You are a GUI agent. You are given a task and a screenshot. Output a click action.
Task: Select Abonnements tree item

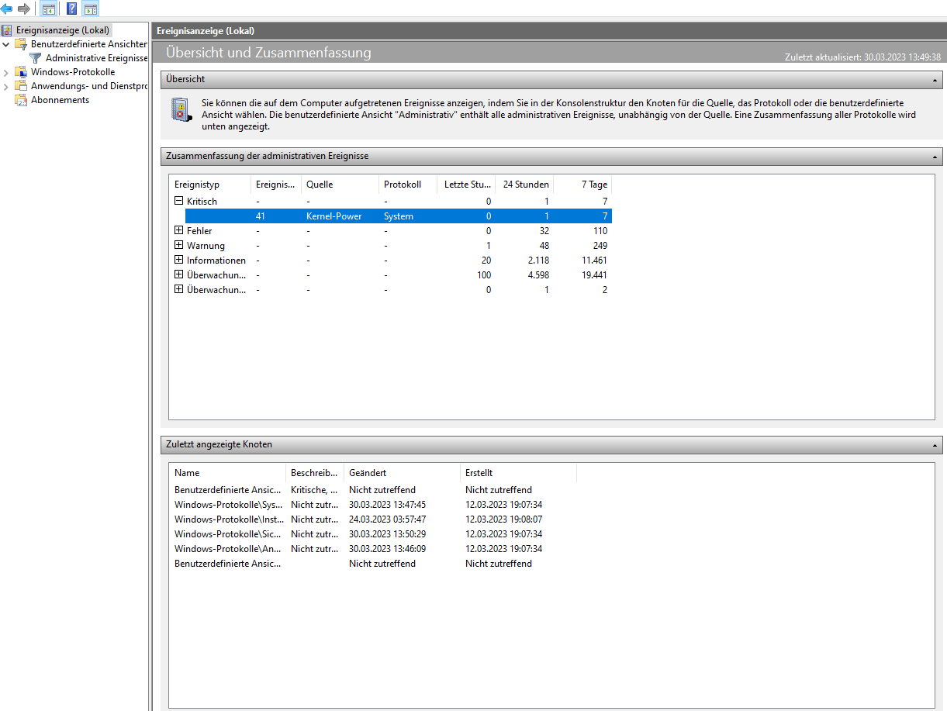coord(60,100)
